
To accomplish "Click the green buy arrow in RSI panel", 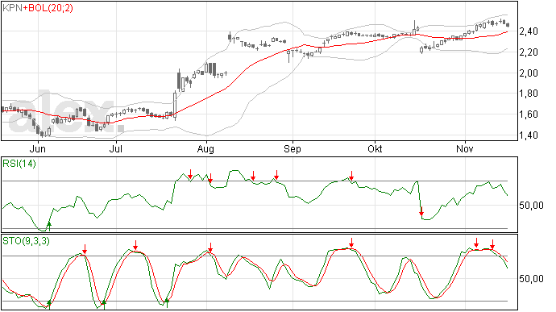I will [49, 226].
